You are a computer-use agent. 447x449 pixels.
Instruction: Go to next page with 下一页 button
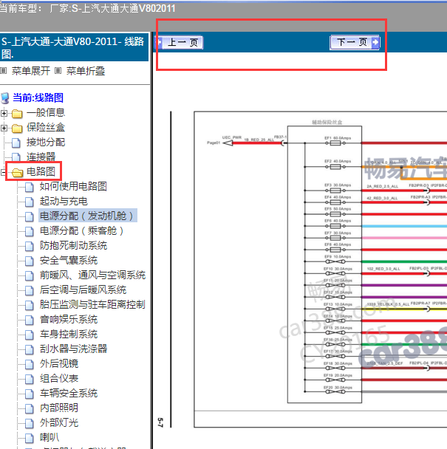355,42
